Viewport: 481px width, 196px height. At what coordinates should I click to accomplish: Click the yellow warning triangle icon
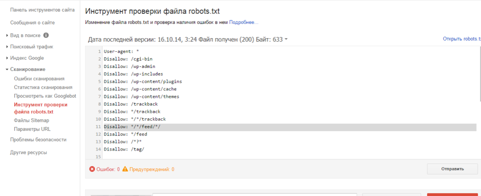coord(125,169)
